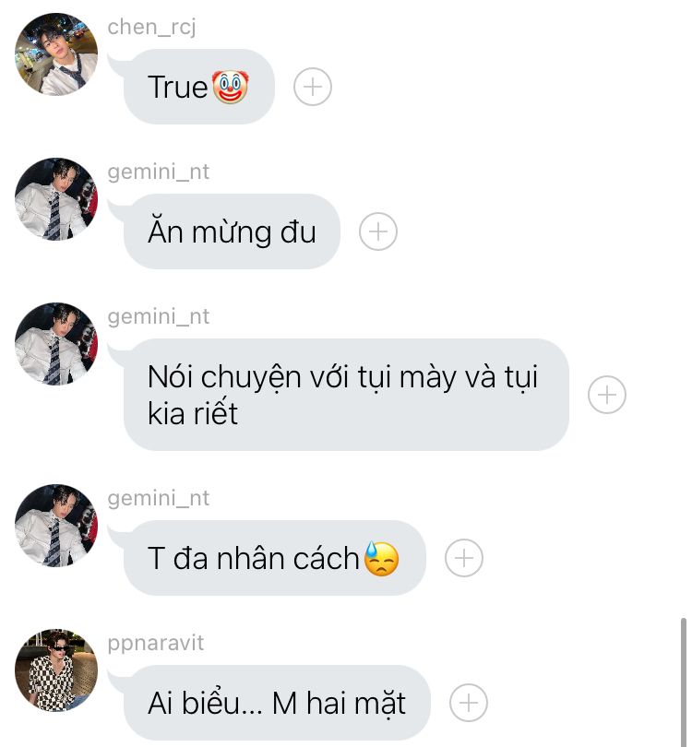This screenshot has width=692, height=747.
Task: Click the vertical scrollbar thumb
Action: 684,682
